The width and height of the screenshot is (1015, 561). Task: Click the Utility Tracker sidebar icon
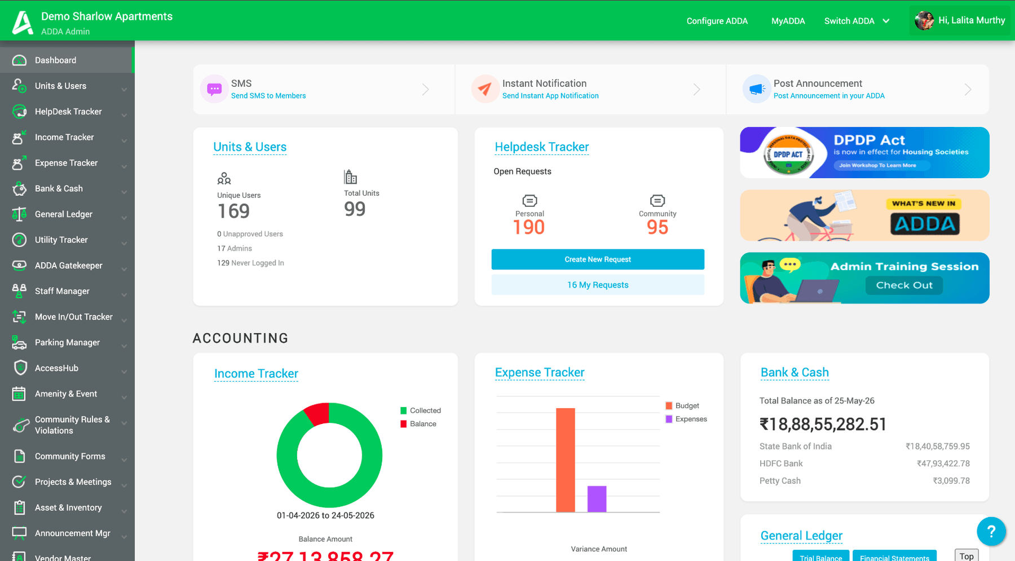click(19, 240)
